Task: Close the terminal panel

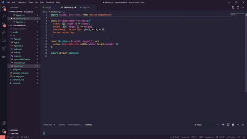Action: point(243,125)
